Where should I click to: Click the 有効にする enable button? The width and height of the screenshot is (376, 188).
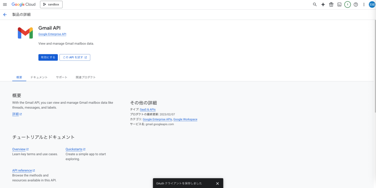click(x=48, y=57)
